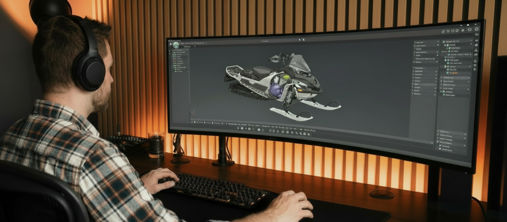Select the arrow pointer tool in bottom toolbar

tap(238, 128)
